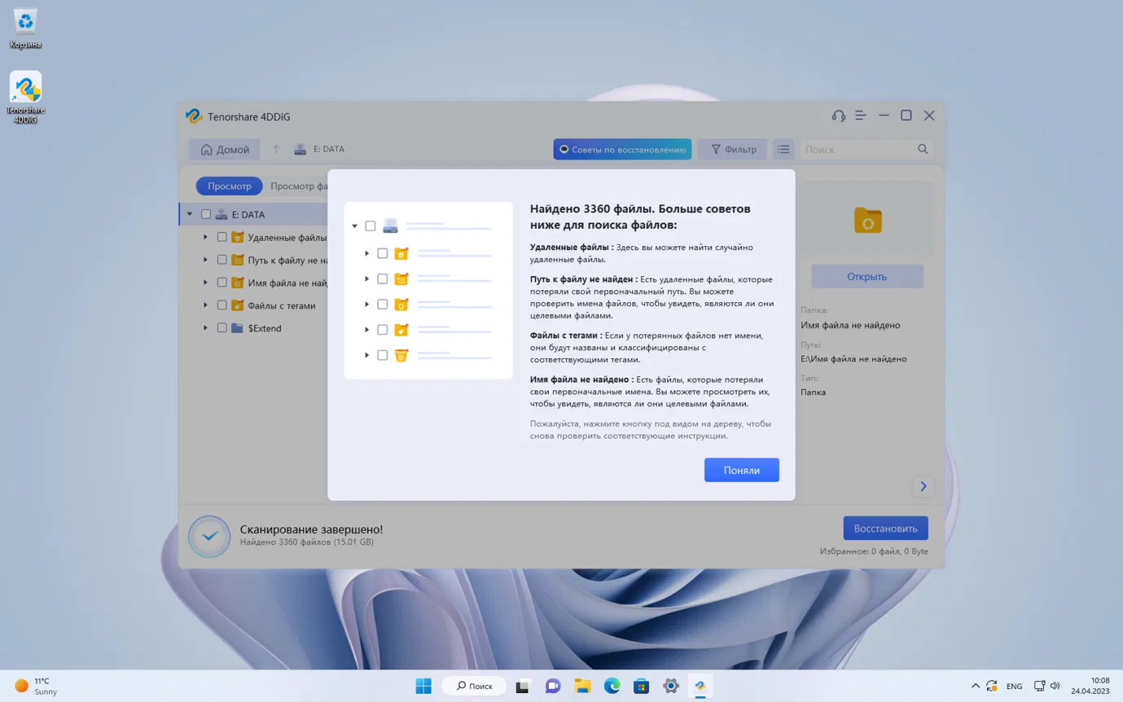Click the right arrow panel chevron icon
Screen dimensions: 1123x702
[923, 486]
